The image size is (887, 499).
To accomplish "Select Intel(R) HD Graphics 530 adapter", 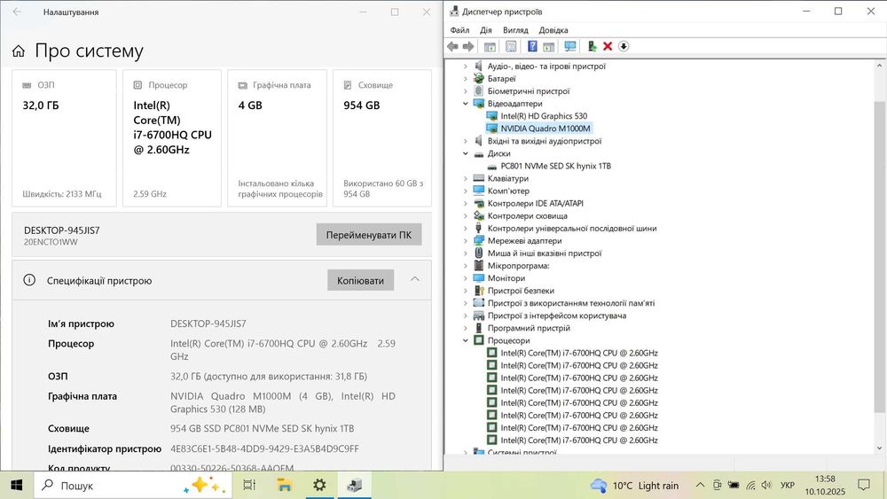I will pos(544,116).
